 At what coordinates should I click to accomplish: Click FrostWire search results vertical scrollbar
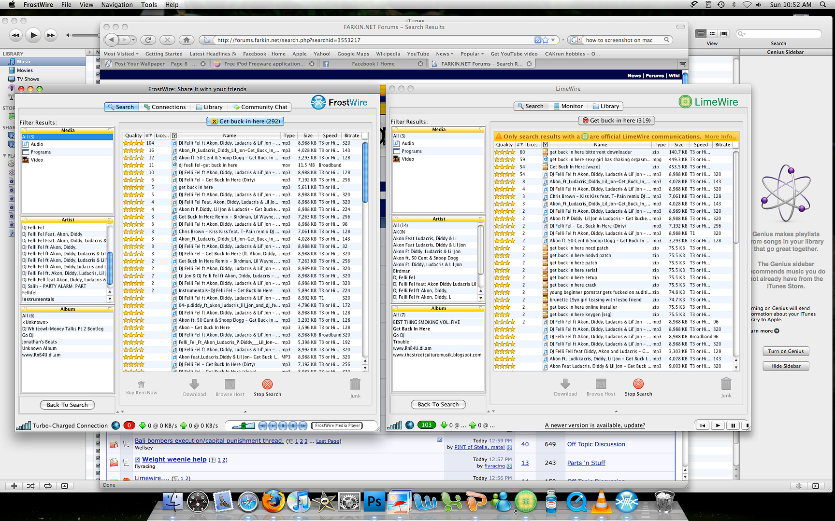[365, 172]
